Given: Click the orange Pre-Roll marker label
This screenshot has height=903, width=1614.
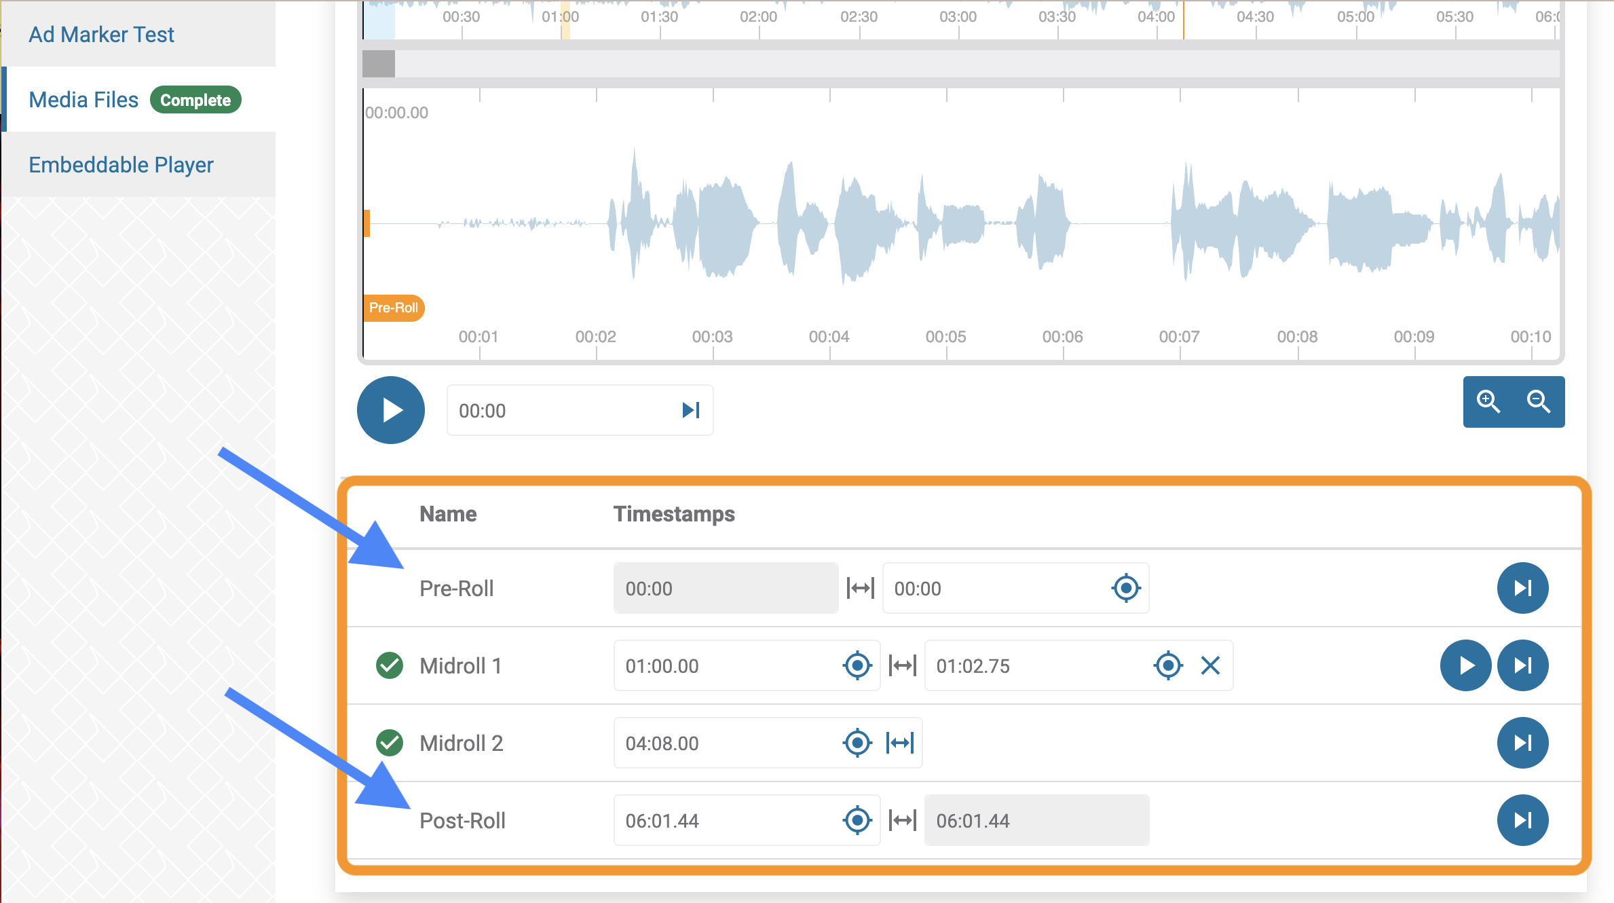Looking at the screenshot, I should point(394,308).
